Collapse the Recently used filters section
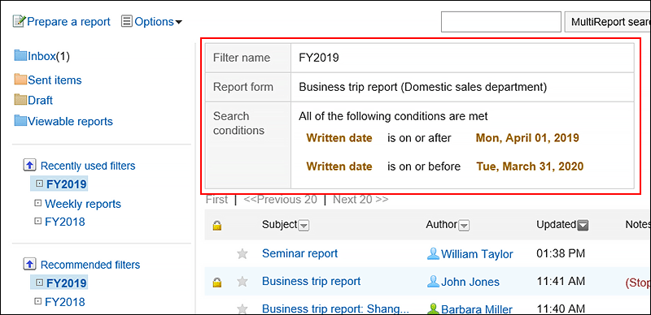This screenshot has width=651, height=315. click(29, 166)
